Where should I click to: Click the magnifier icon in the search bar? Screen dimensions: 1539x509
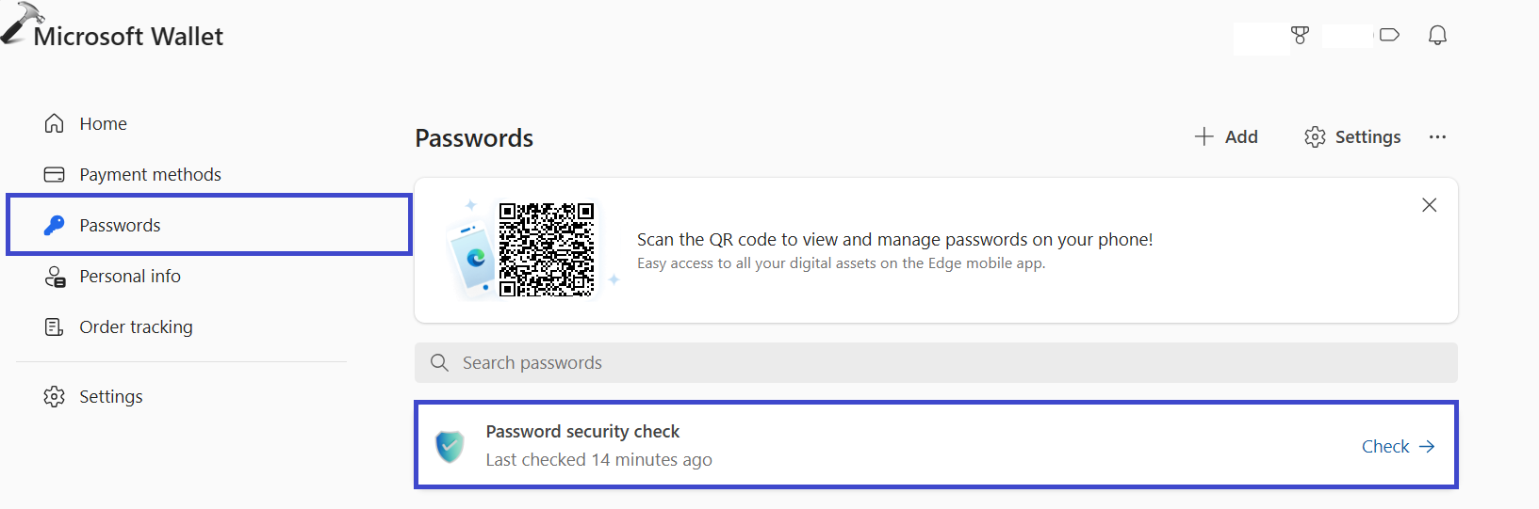(x=439, y=363)
